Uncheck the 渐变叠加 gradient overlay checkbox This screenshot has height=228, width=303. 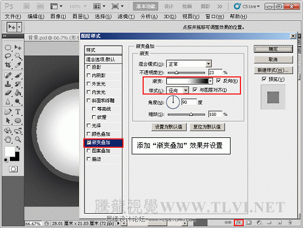(x=88, y=142)
